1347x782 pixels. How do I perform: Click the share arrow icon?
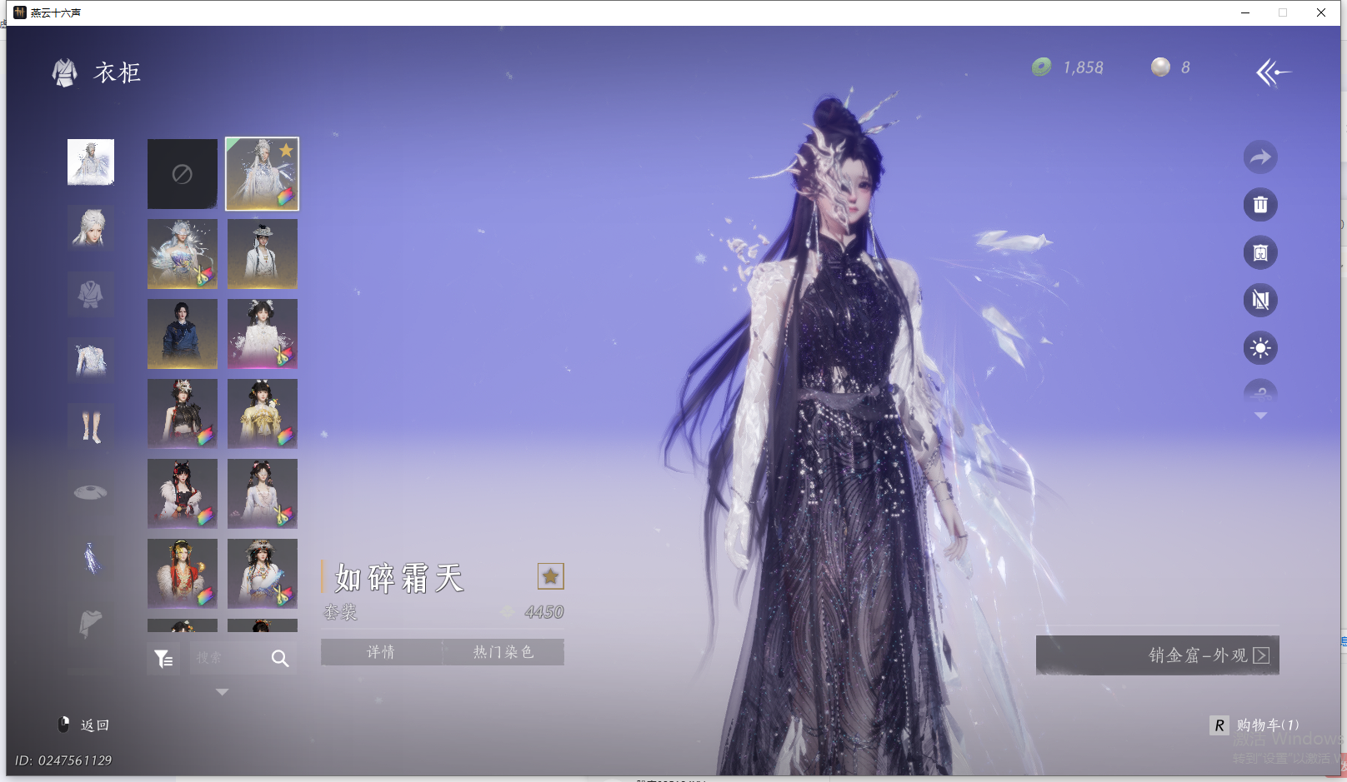[x=1260, y=157]
